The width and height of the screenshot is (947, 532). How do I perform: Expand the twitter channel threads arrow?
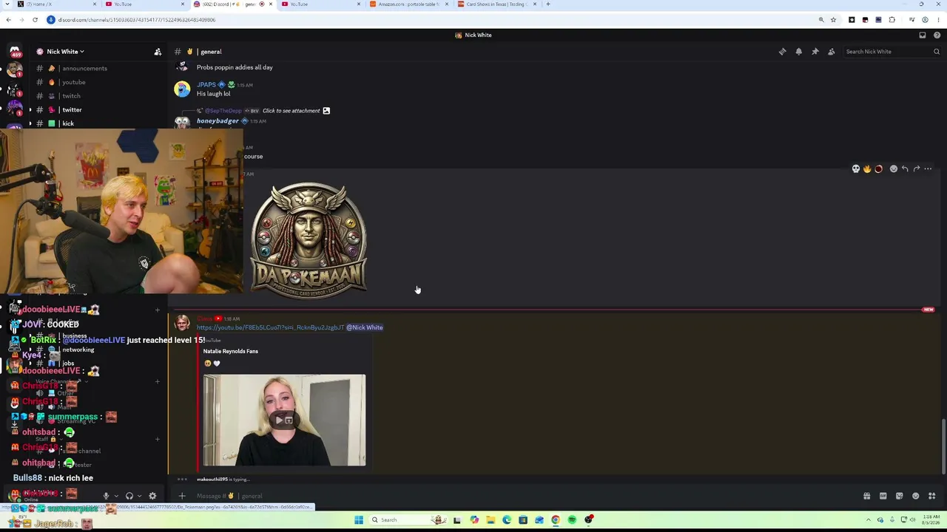tap(30, 110)
